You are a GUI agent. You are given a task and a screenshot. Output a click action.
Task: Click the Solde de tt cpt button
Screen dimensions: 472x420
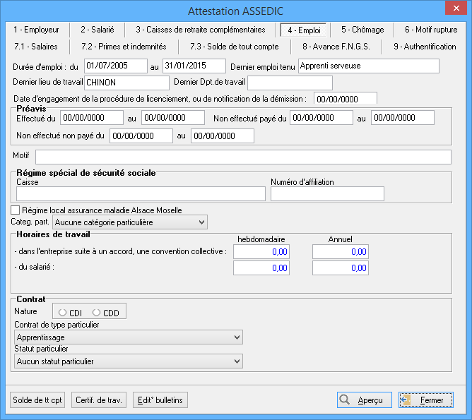[37, 400]
